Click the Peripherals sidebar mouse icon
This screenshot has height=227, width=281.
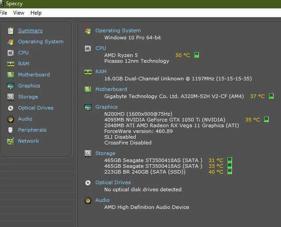click(x=11, y=130)
